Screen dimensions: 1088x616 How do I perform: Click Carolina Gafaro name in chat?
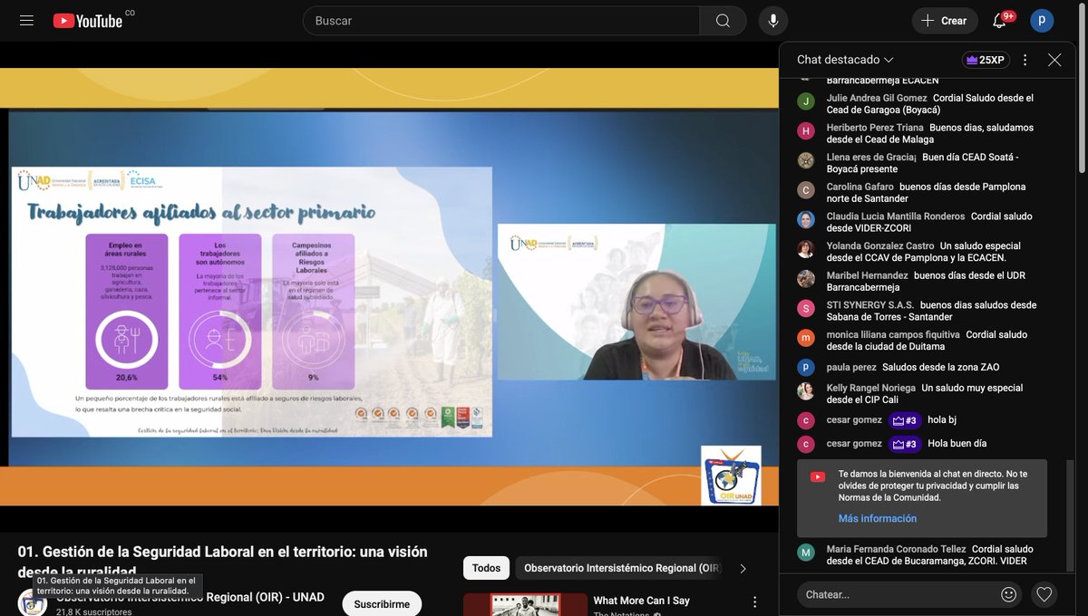click(860, 187)
